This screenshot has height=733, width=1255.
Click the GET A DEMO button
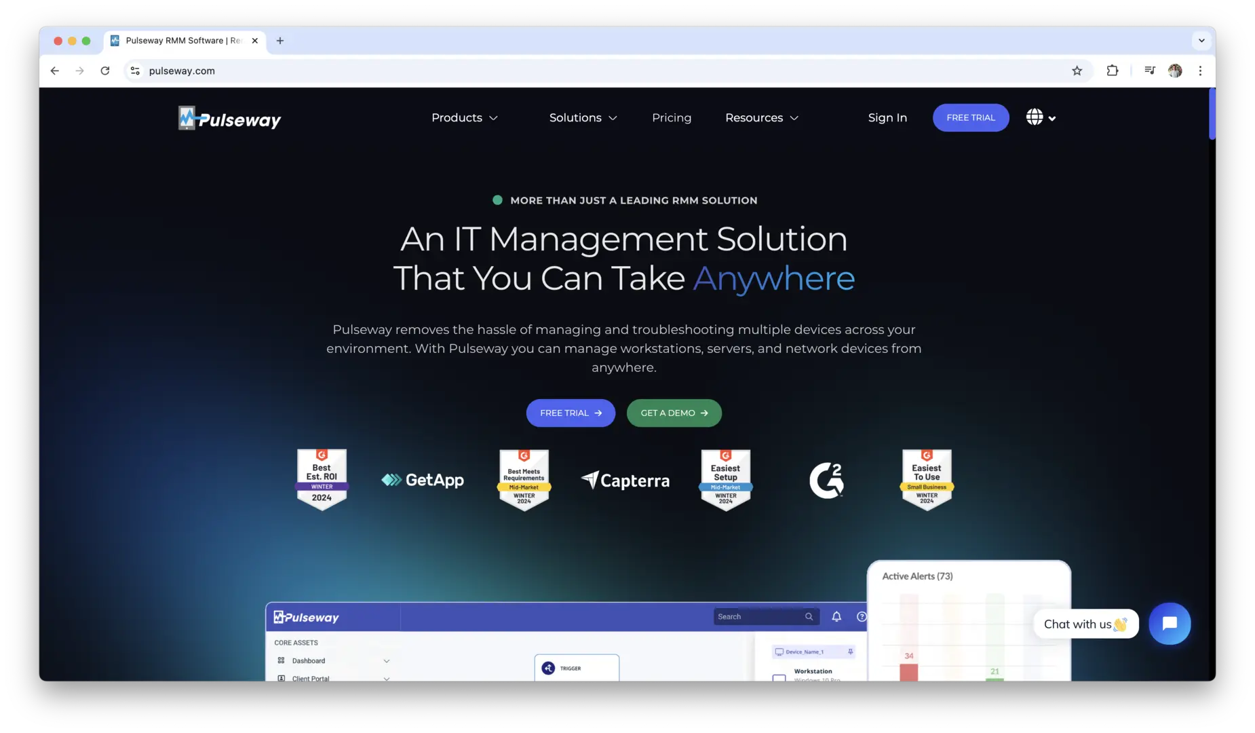[674, 413]
